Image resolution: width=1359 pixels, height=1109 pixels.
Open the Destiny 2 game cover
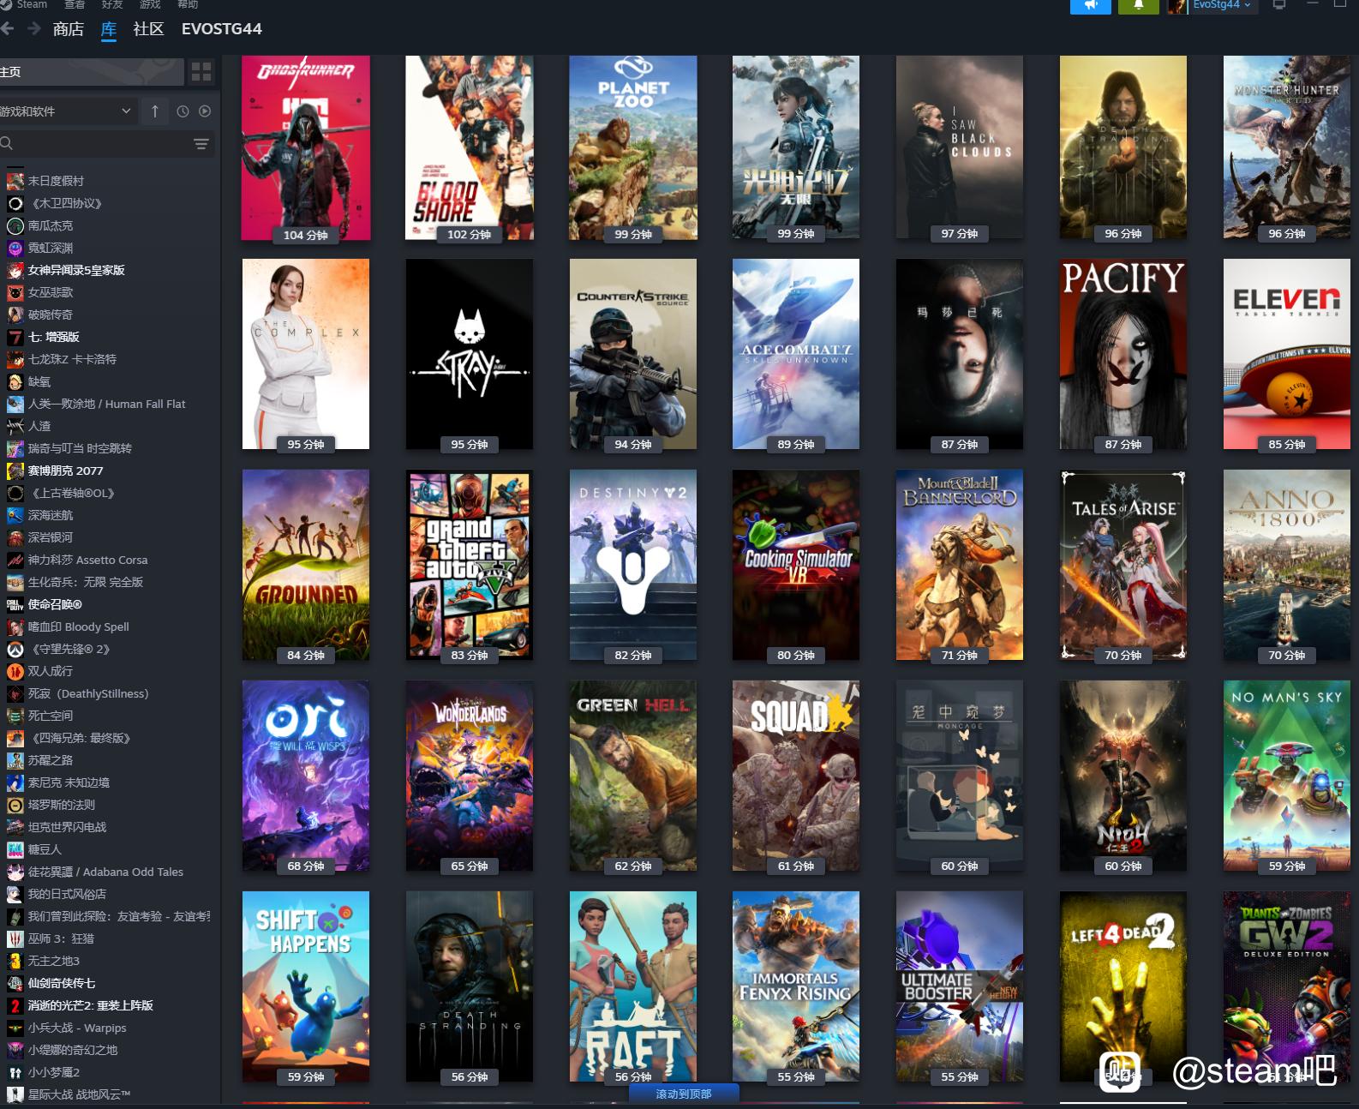pyautogui.click(x=633, y=565)
